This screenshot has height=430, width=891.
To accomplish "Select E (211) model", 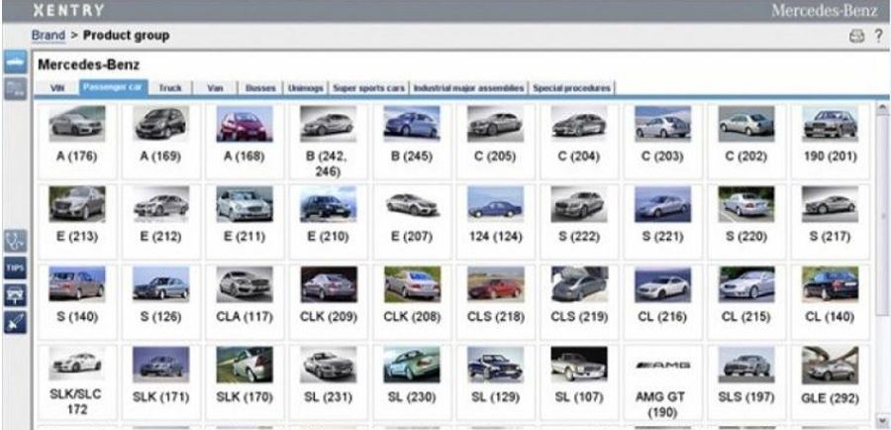I will click(245, 221).
